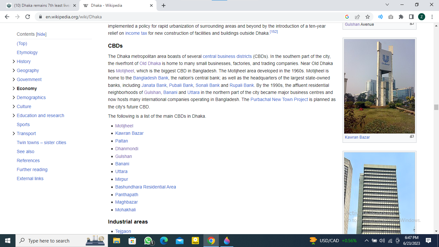Screen dimensions: 439x247
Task: Open the Extensions puzzle-piece menu
Action: click(x=401, y=17)
